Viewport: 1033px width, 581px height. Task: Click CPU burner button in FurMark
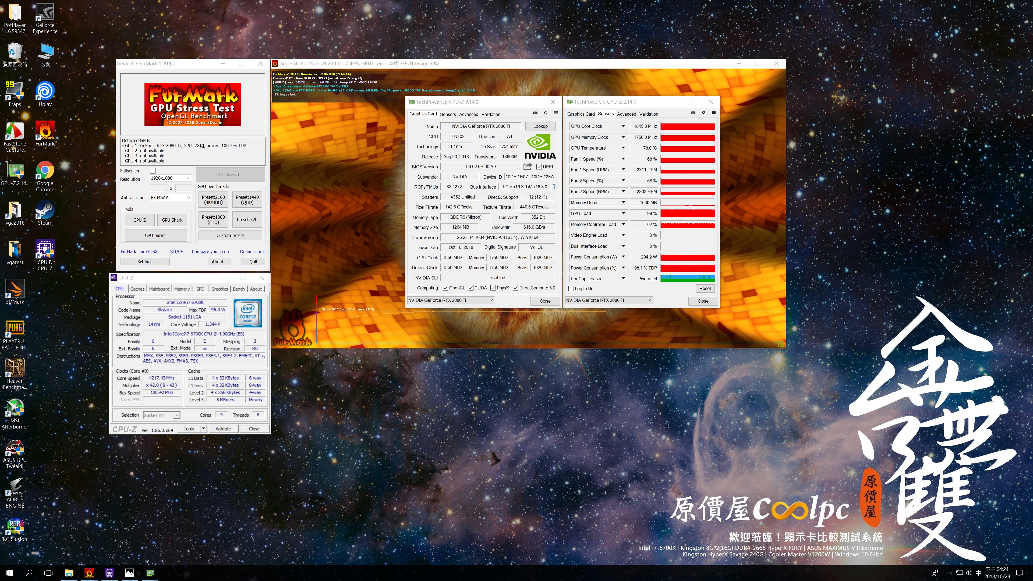tap(156, 235)
